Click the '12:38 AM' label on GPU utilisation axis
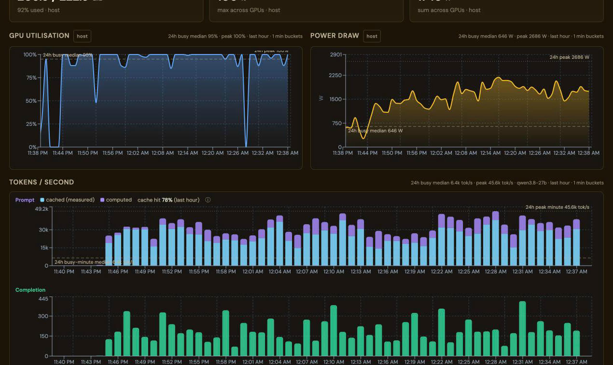613x365 pixels. 287,153
